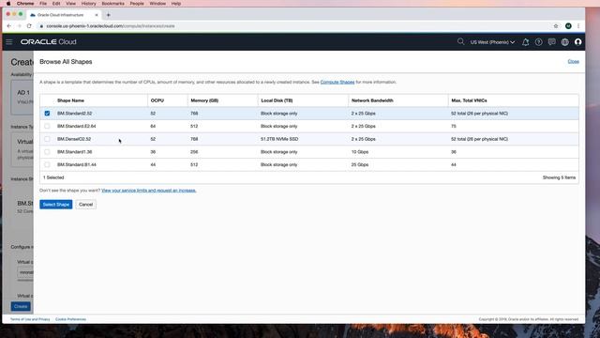Select the BM.Standard.B1.44 shape name
This screenshot has width=600, height=338.
point(77,165)
